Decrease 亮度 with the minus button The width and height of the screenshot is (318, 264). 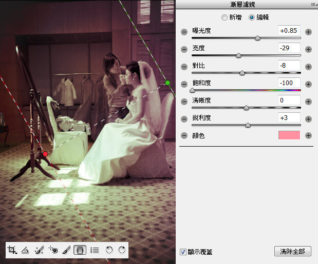pyautogui.click(x=184, y=49)
